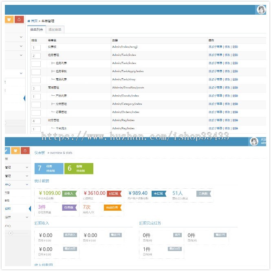The width and height of the screenshot is (271, 271).
Task: Click the Admin/TaskApply/index link text
Action: (x=128, y=71)
